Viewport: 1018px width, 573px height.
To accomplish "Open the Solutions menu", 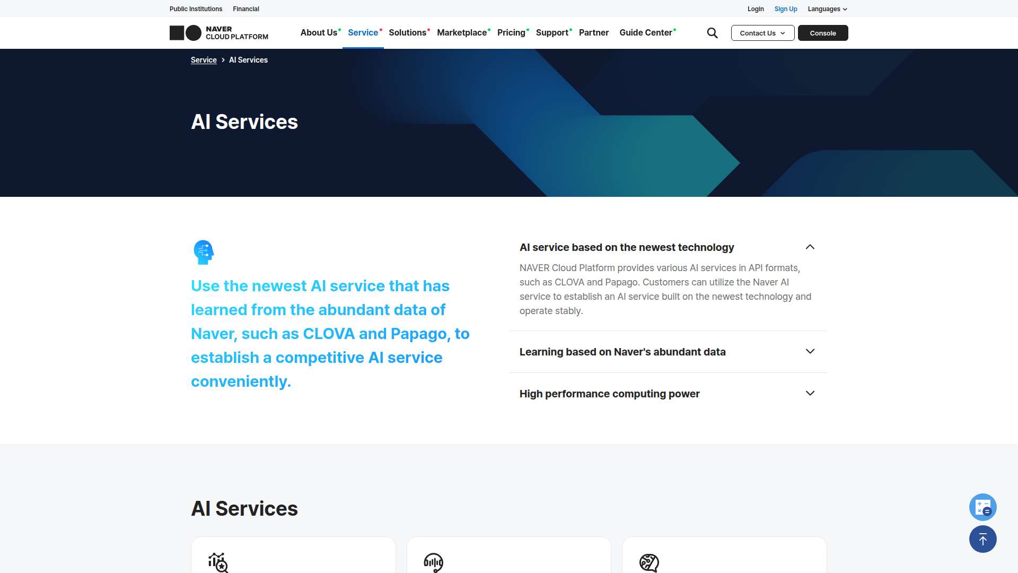I will tap(409, 32).
